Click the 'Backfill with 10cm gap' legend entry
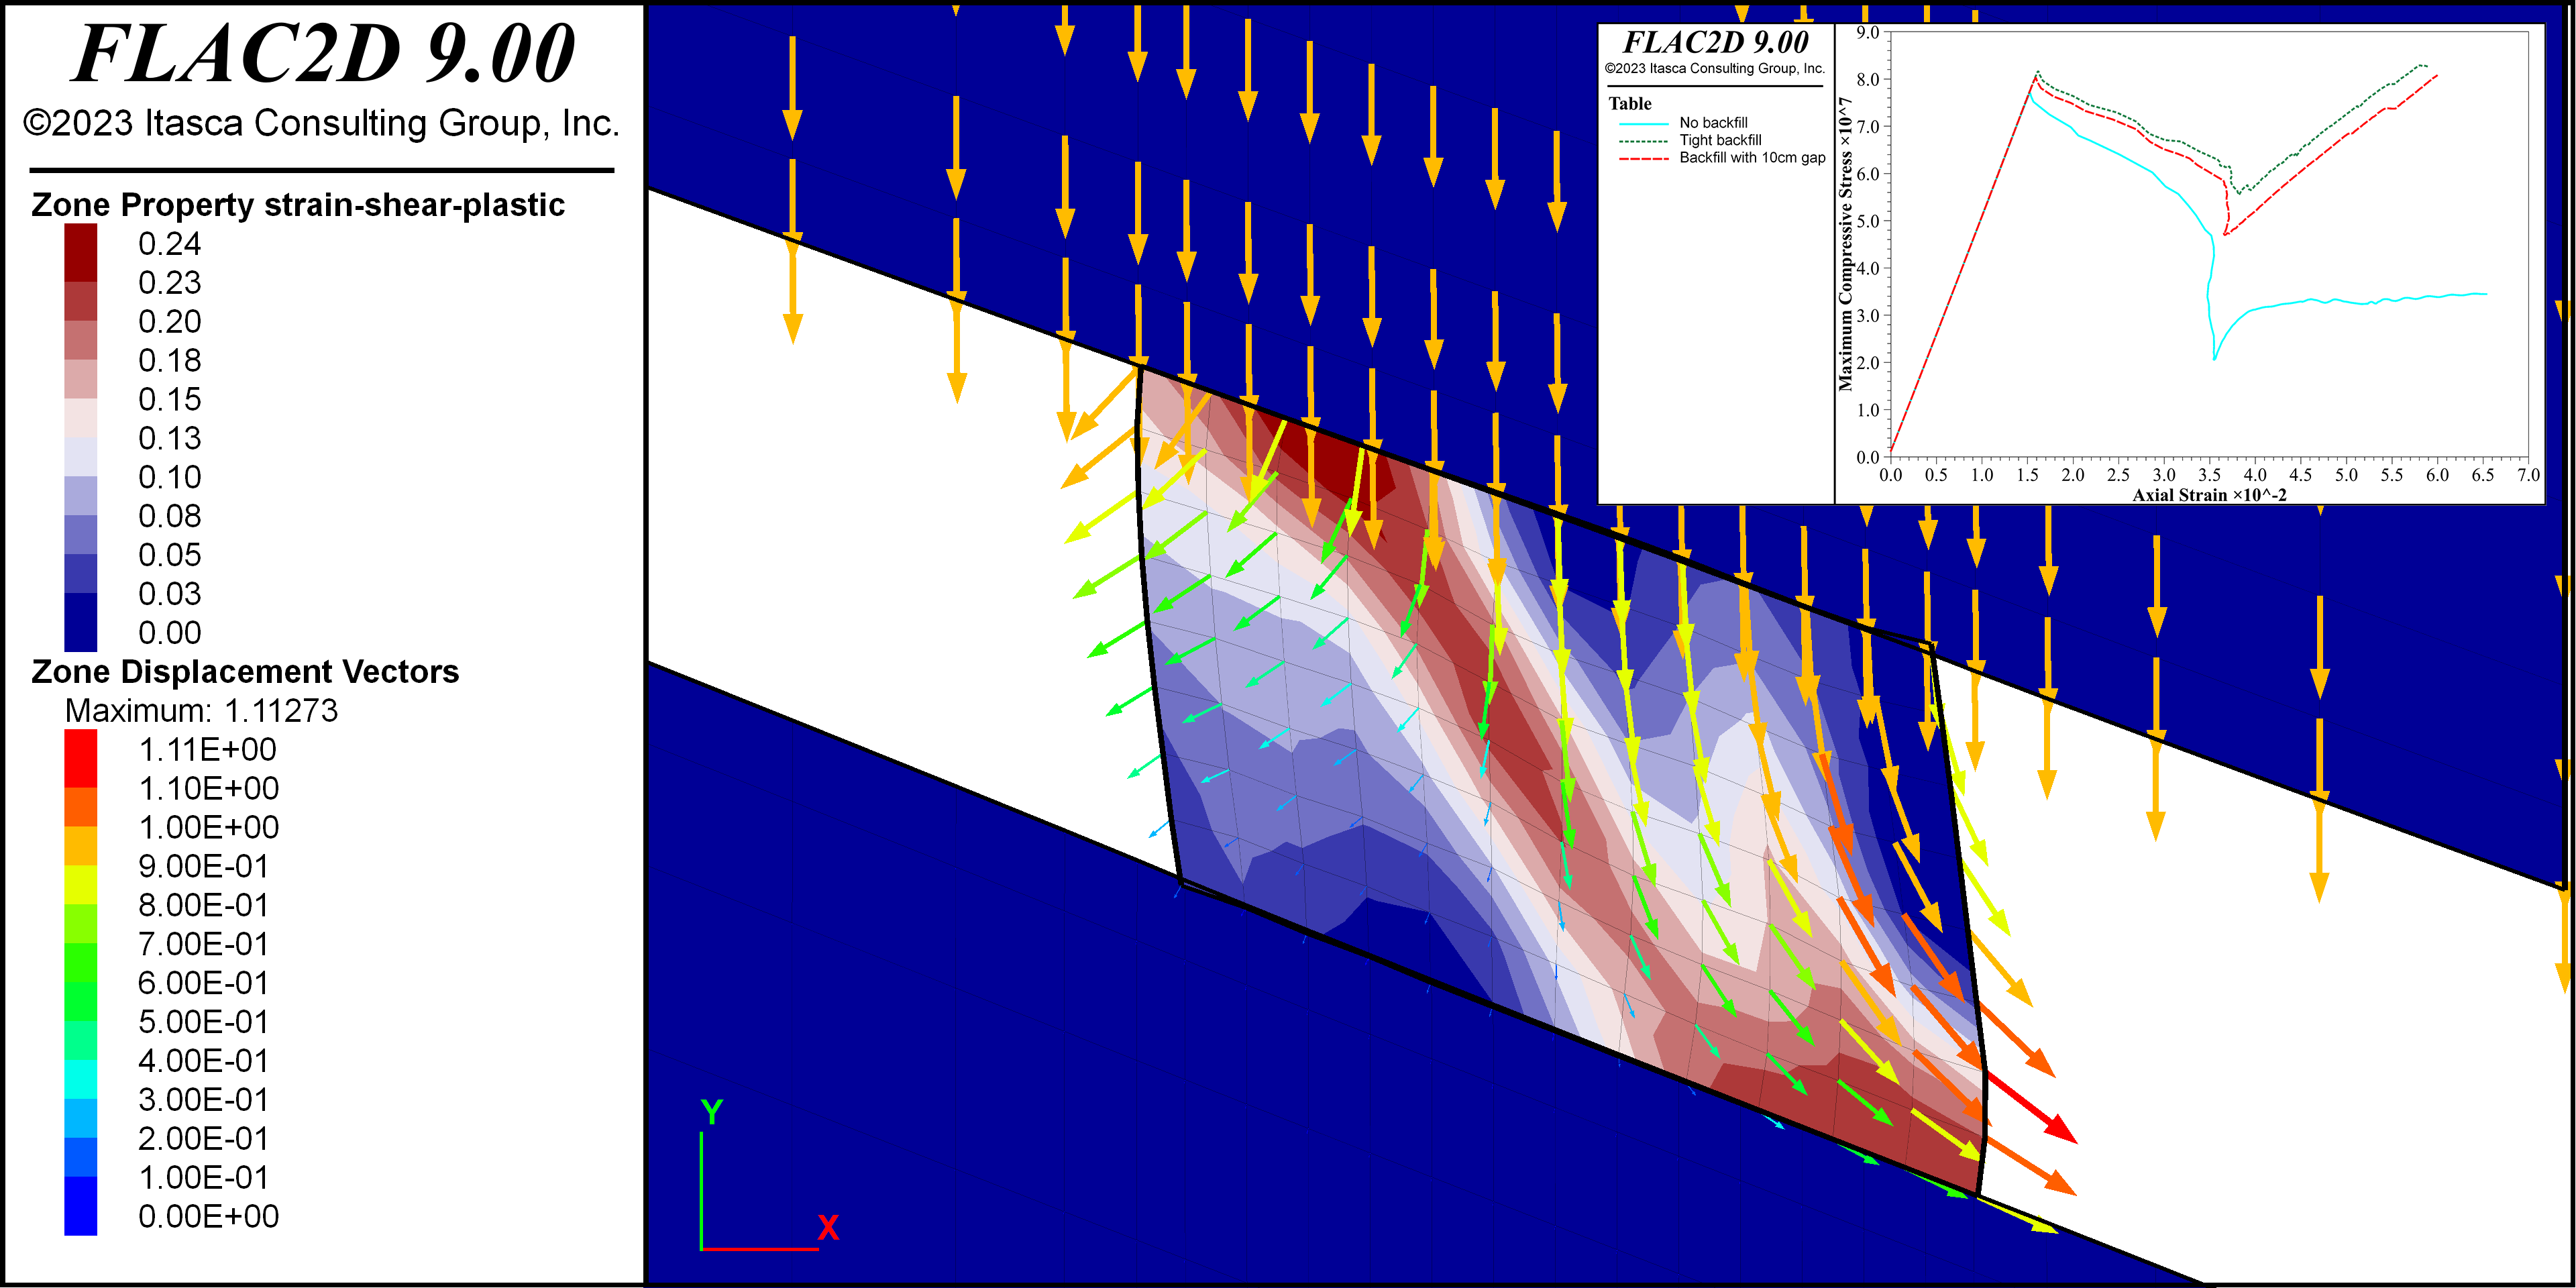Screen dimensions: 2576x1288 tap(1752, 157)
